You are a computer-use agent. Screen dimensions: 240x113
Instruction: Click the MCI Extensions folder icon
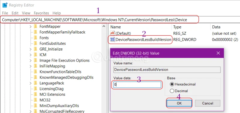point(35,94)
